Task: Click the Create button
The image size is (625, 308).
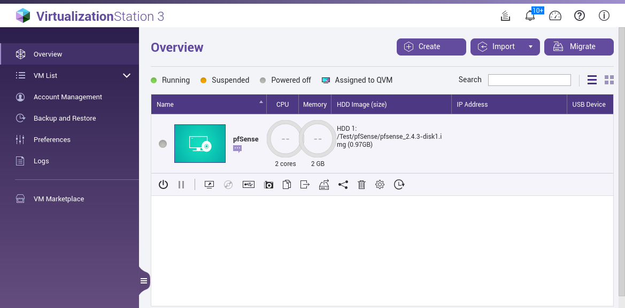Action: tap(431, 47)
